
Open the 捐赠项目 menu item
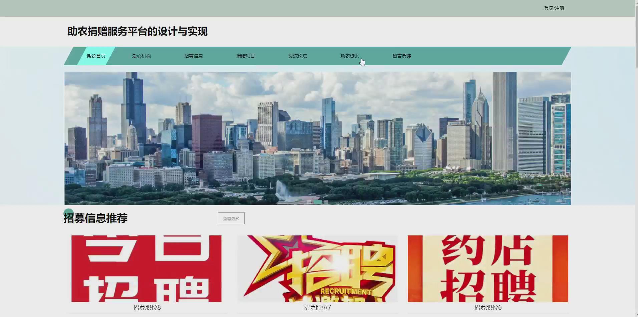pos(246,56)
